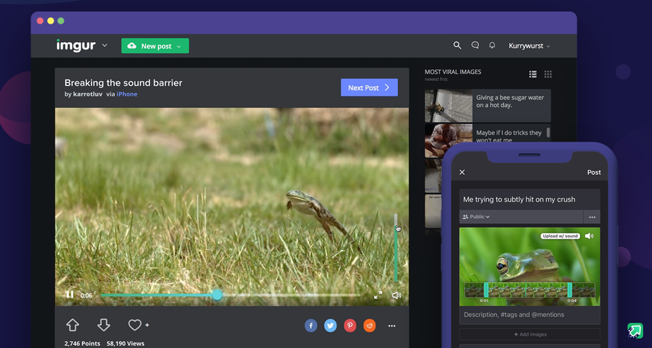652x348 pixels.
Task: Toggle video fullscreen mode
Action: pos(378,295)
